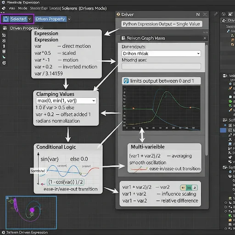Click the icon before limits output label
Image resolution: width=235 pixels, height=235 pixels.
tap(126, 81)
